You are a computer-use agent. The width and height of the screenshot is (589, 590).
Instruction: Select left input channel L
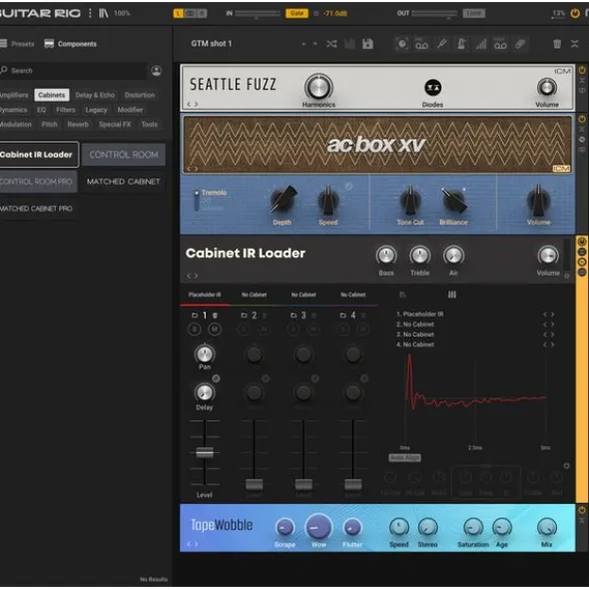[179, 14]
